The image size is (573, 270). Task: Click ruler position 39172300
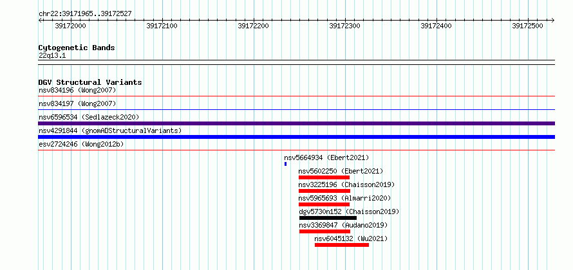pyautogui.click(x=344, y=26)
